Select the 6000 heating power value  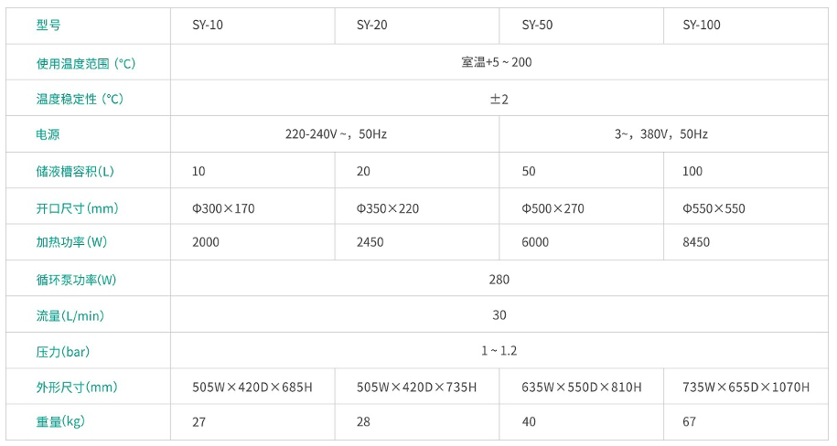pos(535,242)
